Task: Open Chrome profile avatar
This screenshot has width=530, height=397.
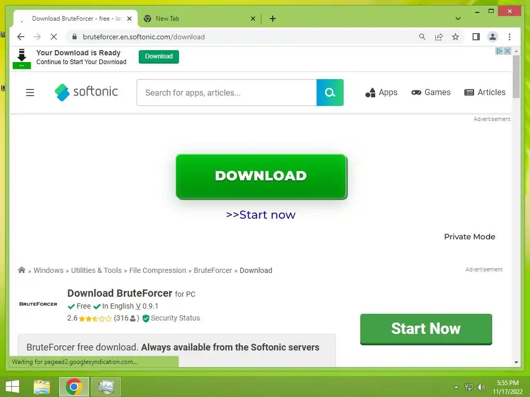Action: click(493, 37)
